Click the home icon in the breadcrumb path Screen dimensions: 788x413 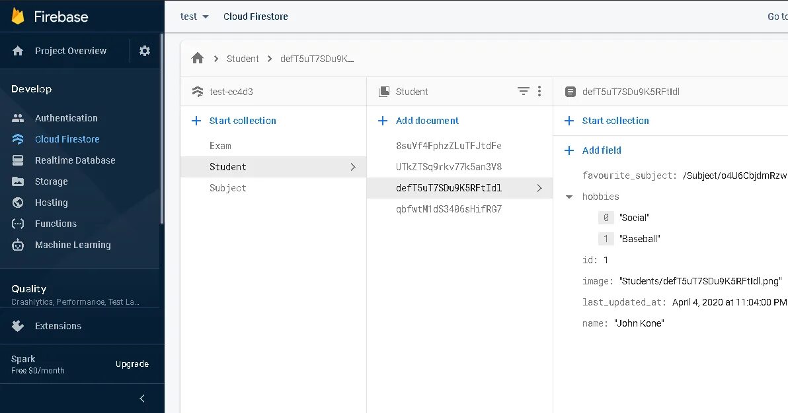(x=198, y=59)
